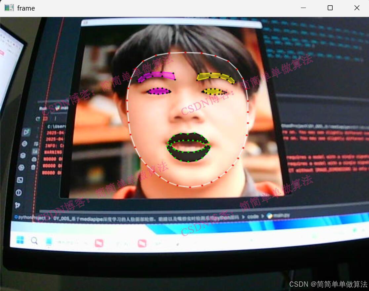Click the code breadcrumb in the status bar
This screenshot has width=369, height=291.
click(253, 217)
